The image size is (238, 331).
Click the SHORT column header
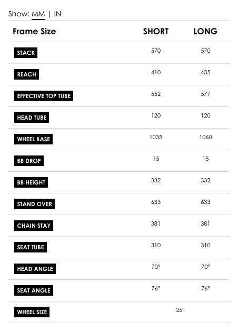pos(156,31)
